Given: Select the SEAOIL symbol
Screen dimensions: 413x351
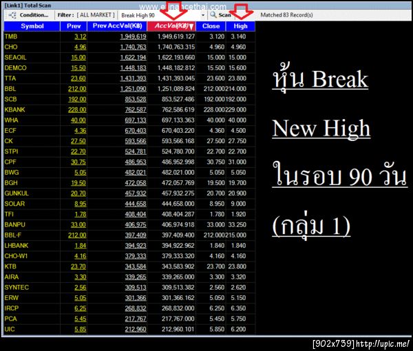Looking at the screenshot, I should click(x=15, y=57).
